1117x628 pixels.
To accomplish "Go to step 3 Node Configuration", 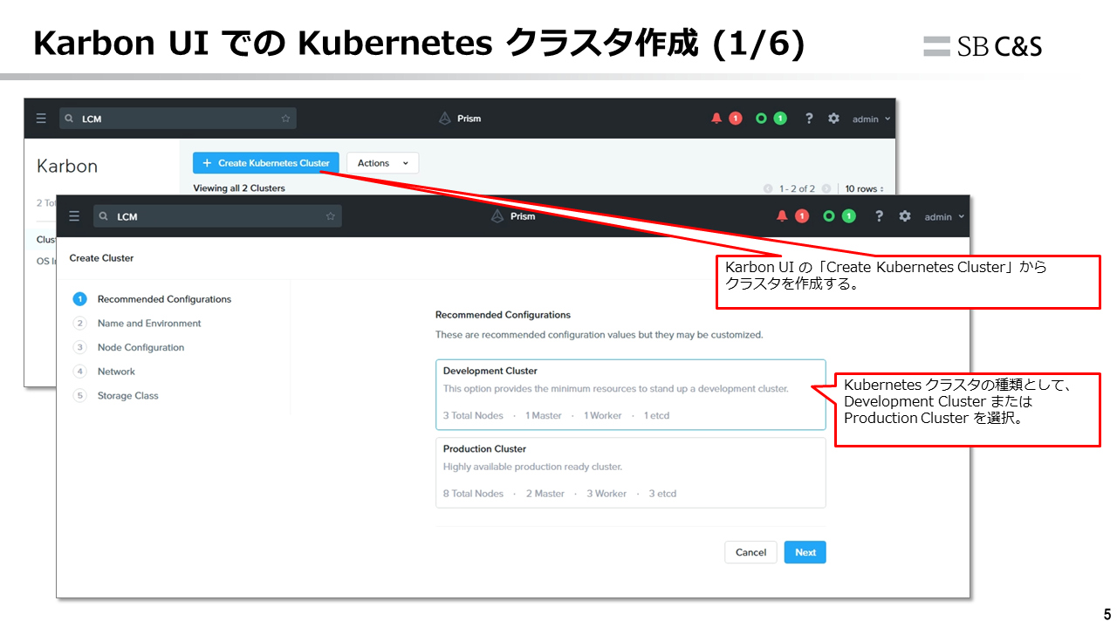I will point(129,347).
